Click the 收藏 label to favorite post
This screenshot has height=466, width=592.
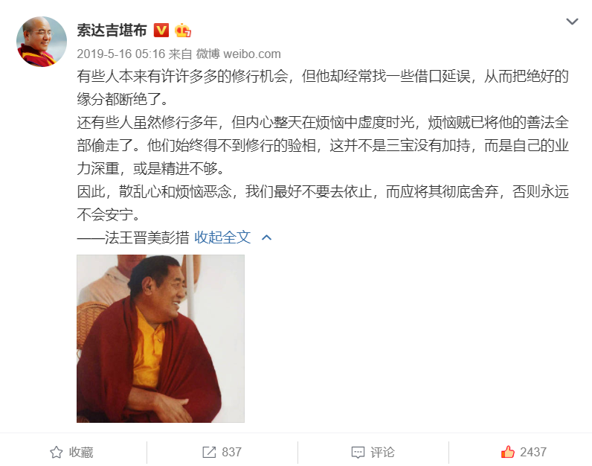point(81,452)
